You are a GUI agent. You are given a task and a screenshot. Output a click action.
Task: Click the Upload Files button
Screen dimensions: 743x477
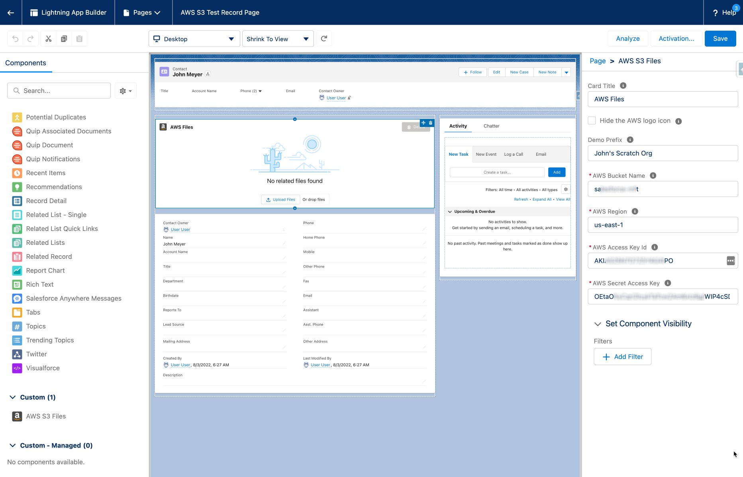tap(280, 199)
